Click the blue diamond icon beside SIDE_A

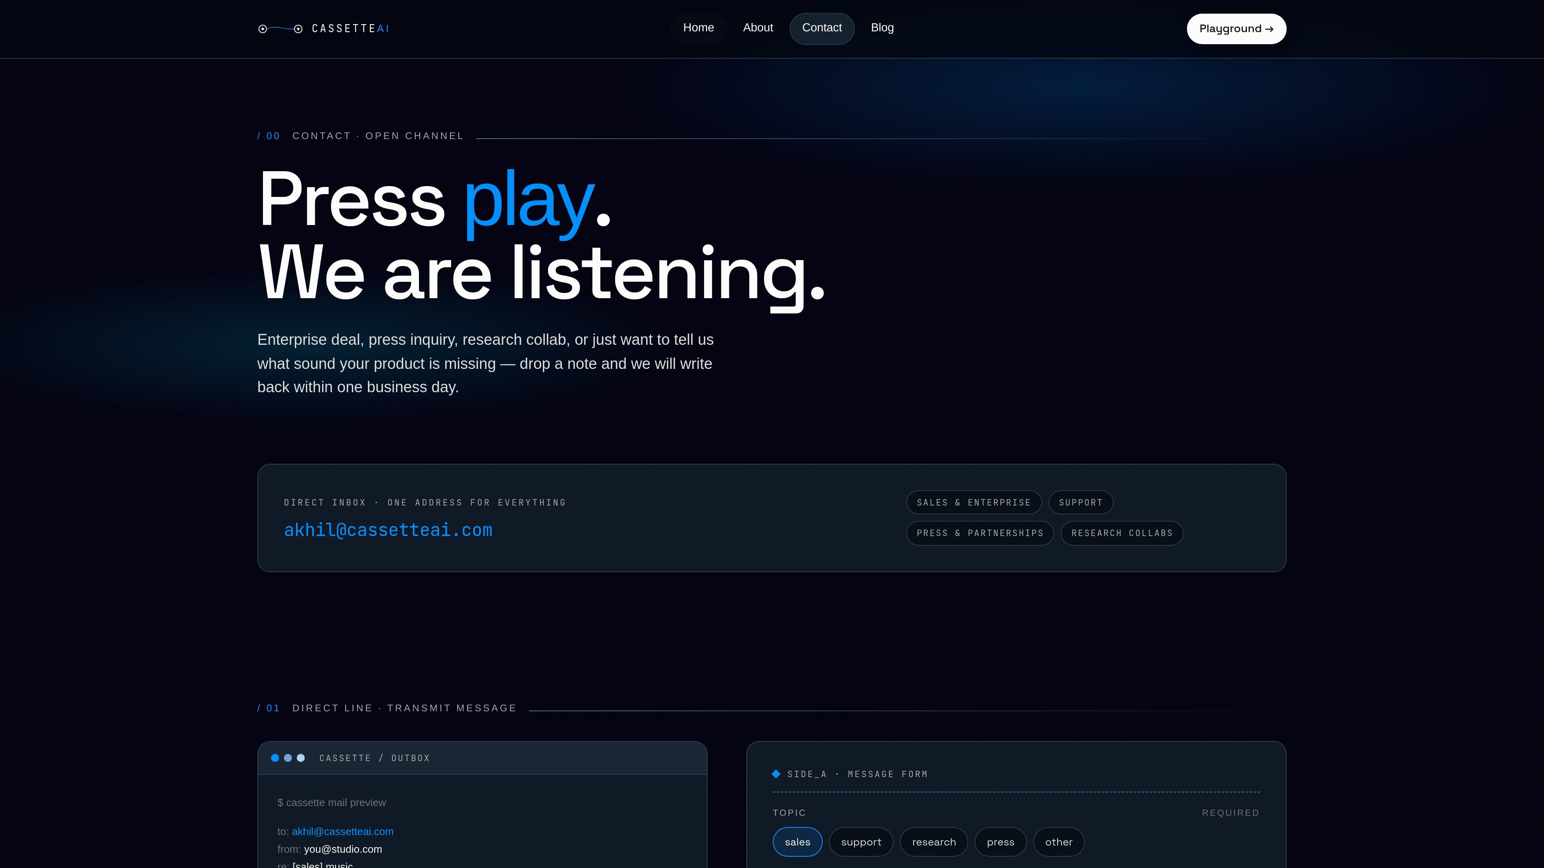point(776,774)
